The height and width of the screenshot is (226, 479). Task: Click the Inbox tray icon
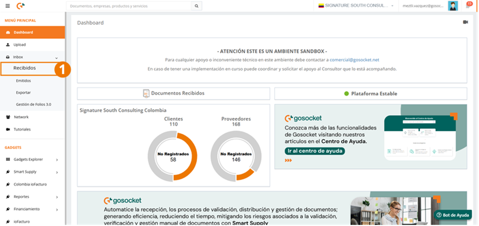(8, 57)
